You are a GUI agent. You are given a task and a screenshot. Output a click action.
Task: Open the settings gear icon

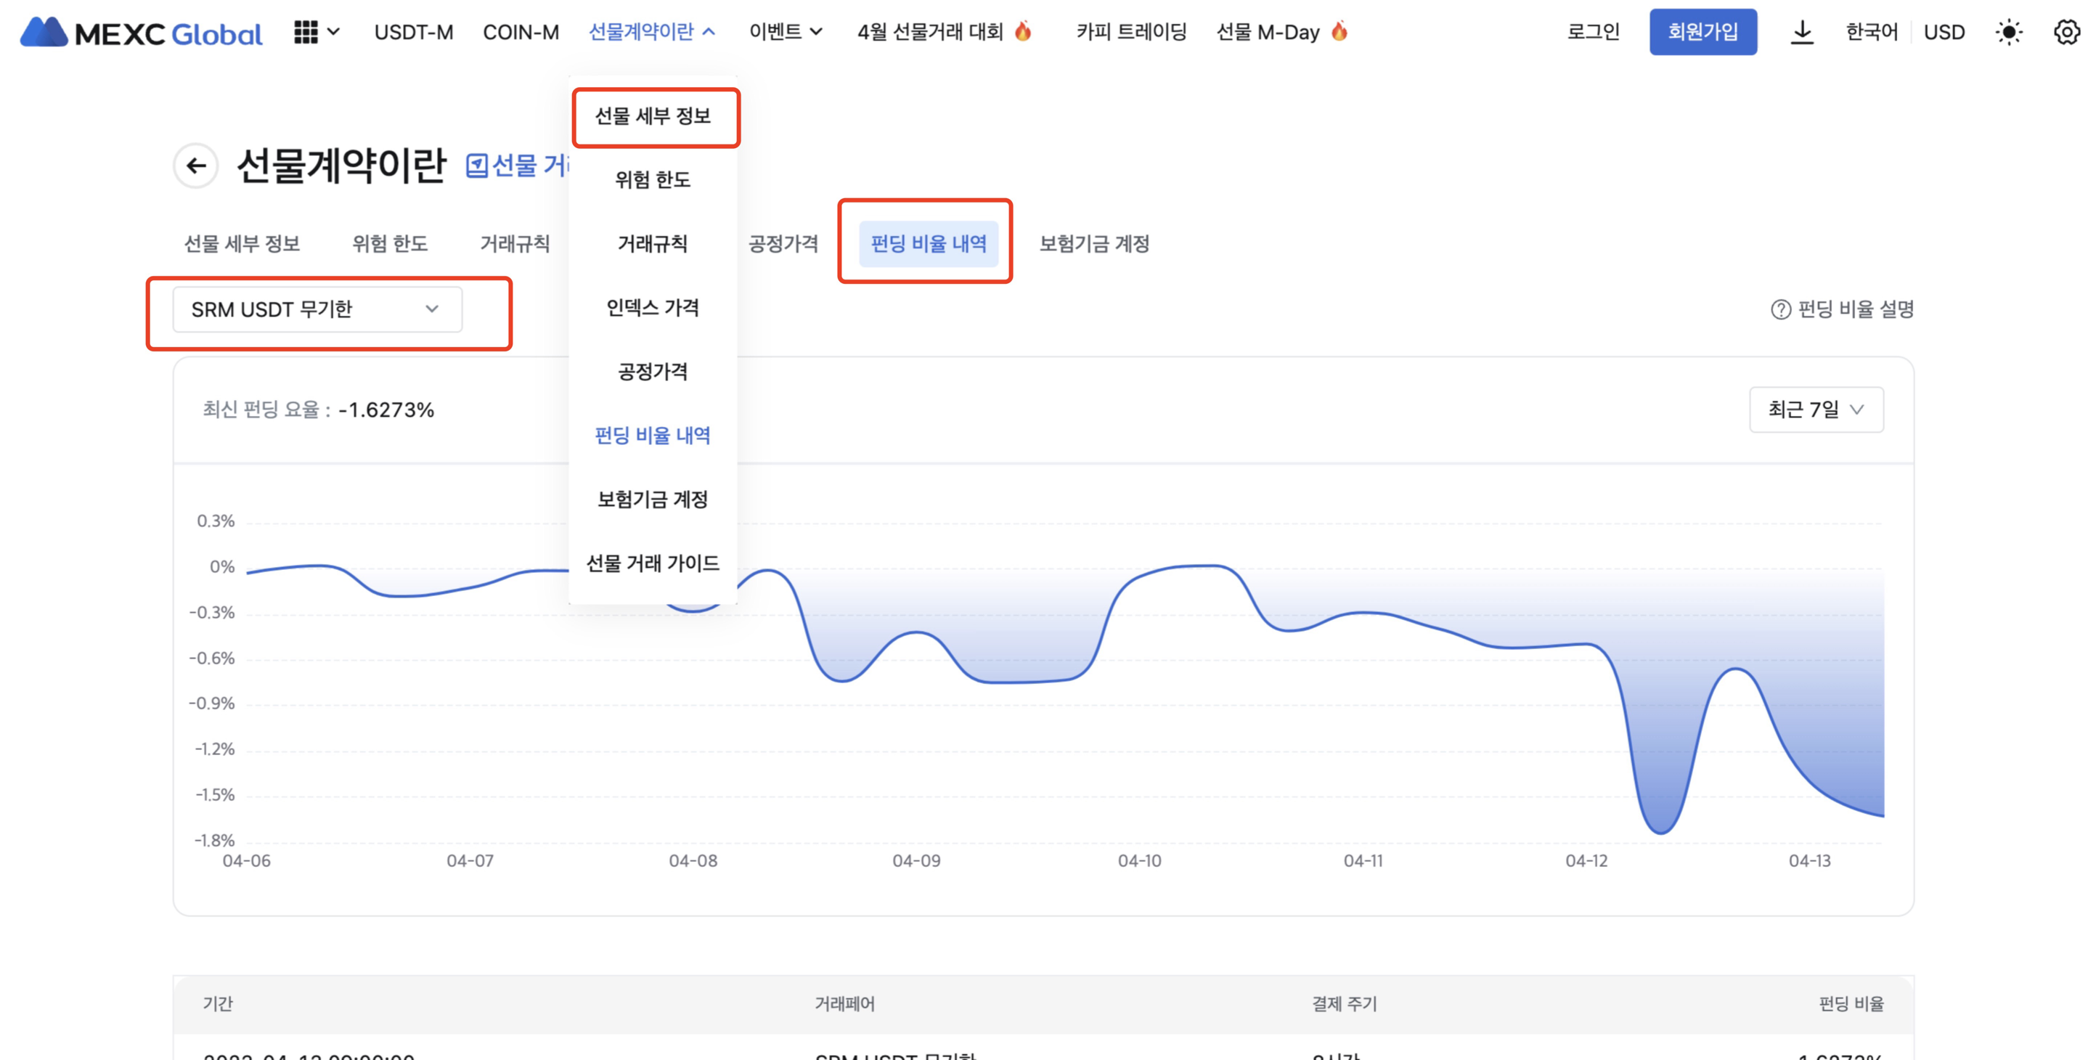coord(2066,33)
